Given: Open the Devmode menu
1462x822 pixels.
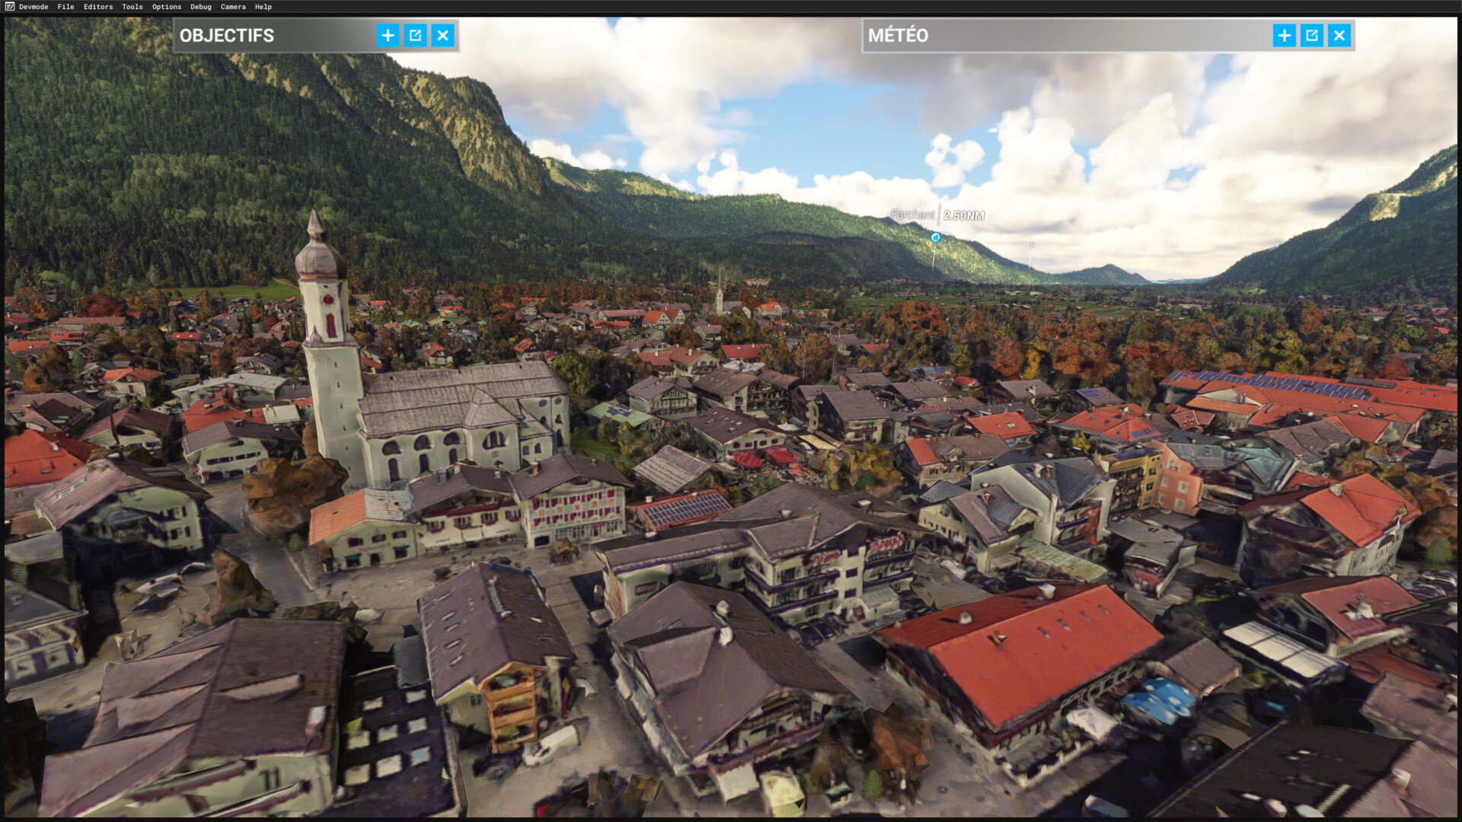Looking at the screenshot, I should [x=34, y=7].
